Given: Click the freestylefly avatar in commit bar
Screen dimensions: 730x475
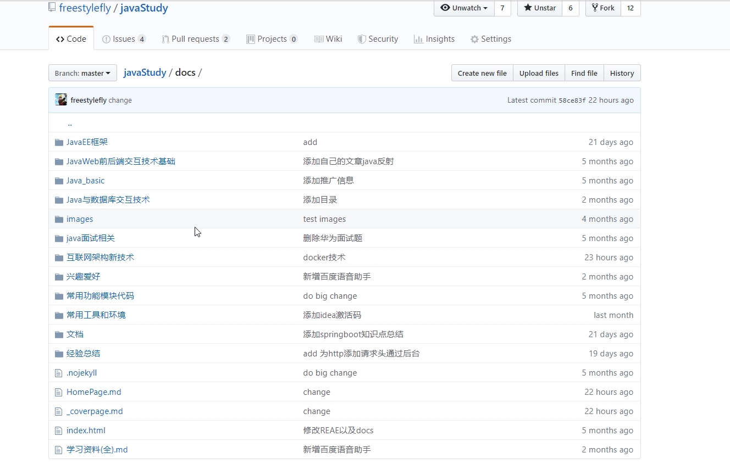Looking at the screenshot, I should click(x=61, y=100).
